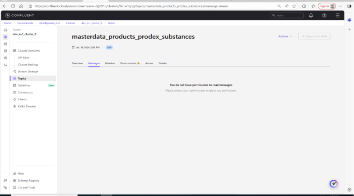Open API Keys in sidebar

(x=23, y=58)
